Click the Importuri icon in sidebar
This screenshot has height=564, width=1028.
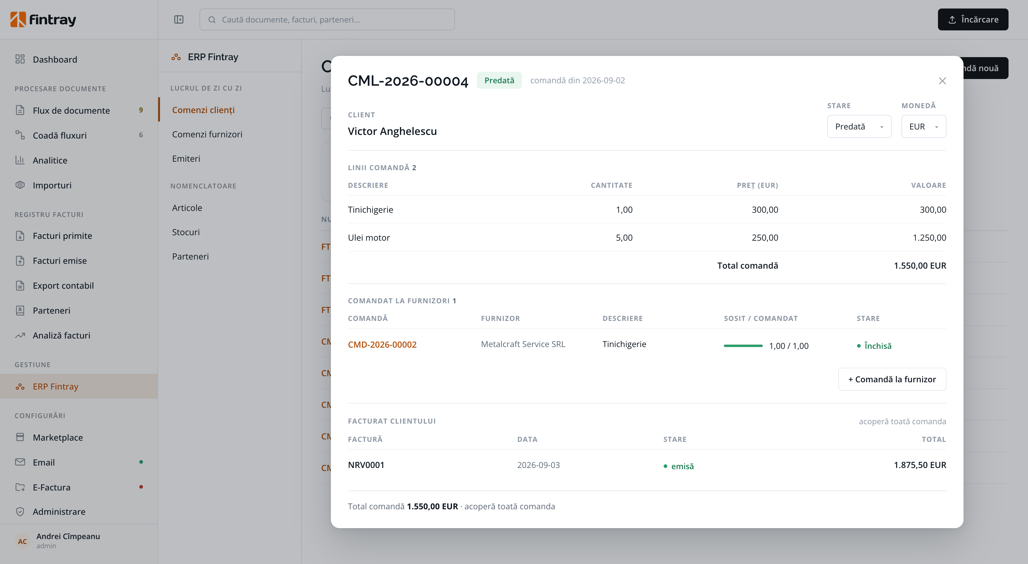[20, 185]
